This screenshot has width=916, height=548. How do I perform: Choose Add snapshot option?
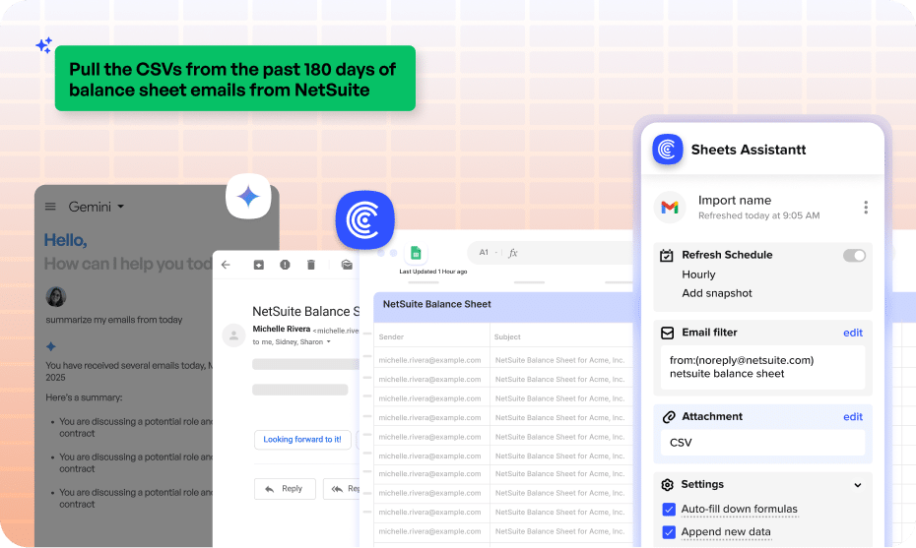point(716,293)
